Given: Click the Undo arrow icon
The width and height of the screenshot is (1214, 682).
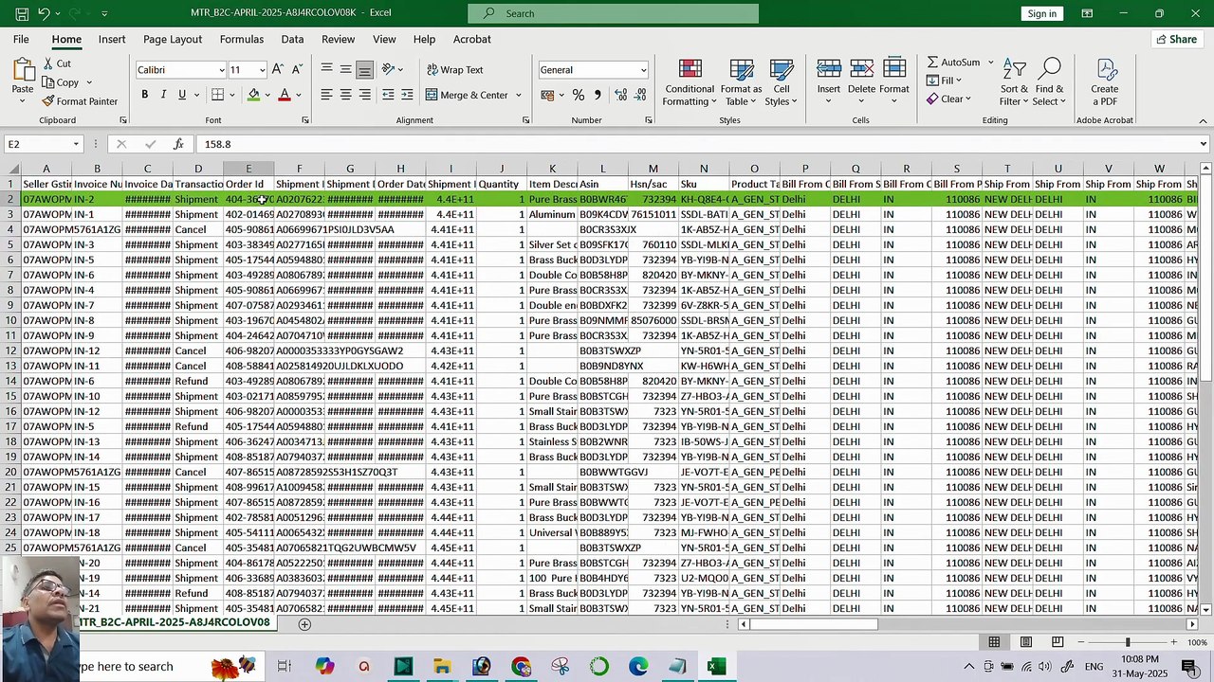Looking at the screenshot, I should [44, 13].
